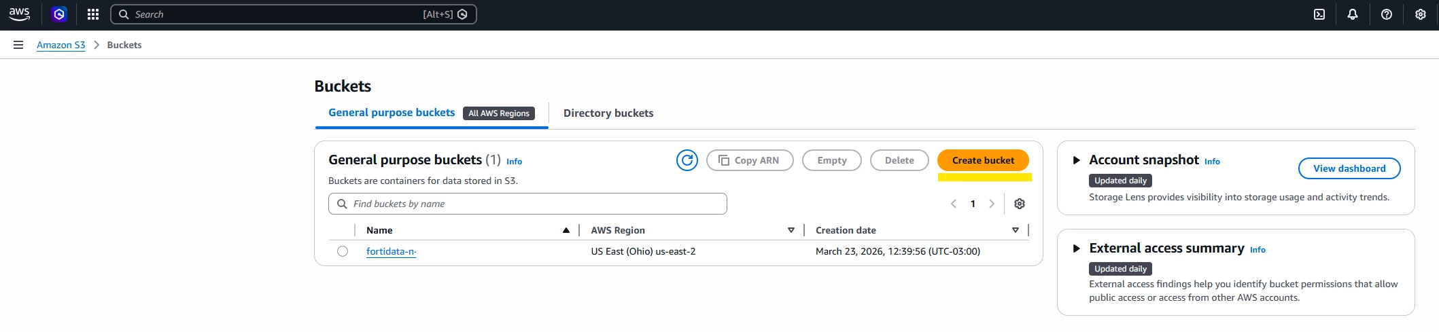Screen dimensions: 1439x332
Task: Click the Name column header
Action: tap(379, 230)
